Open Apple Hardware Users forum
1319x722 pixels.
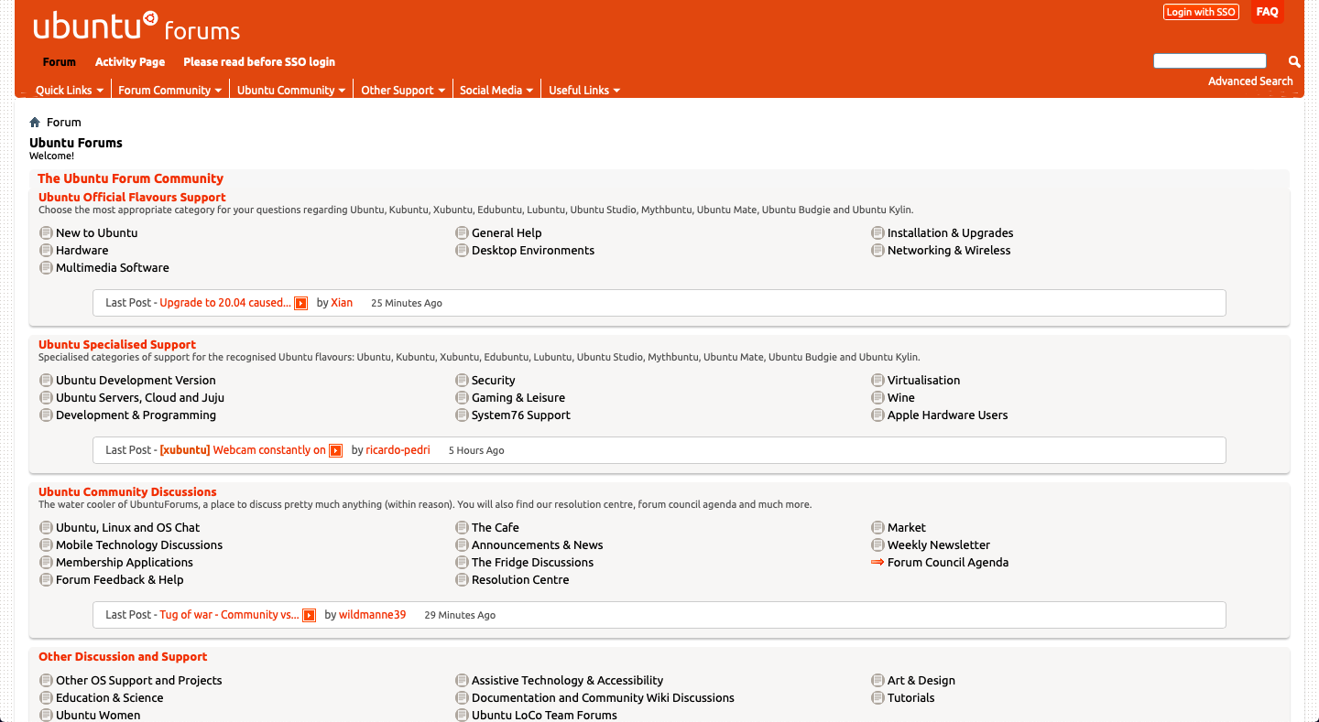pos(947,415)
